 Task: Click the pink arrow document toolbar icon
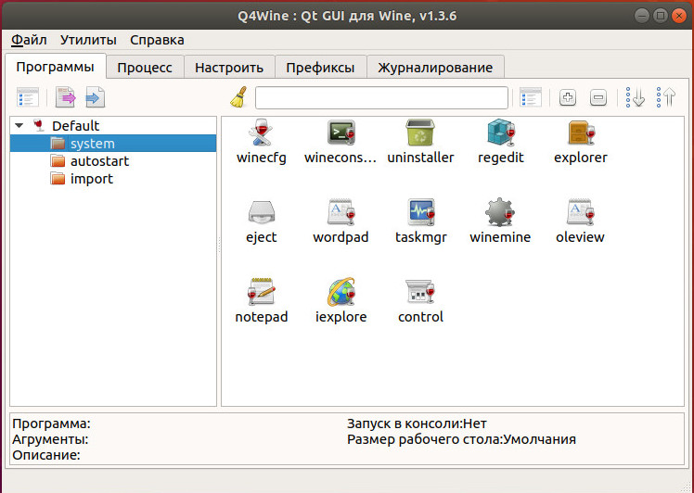tap(66, 97)
